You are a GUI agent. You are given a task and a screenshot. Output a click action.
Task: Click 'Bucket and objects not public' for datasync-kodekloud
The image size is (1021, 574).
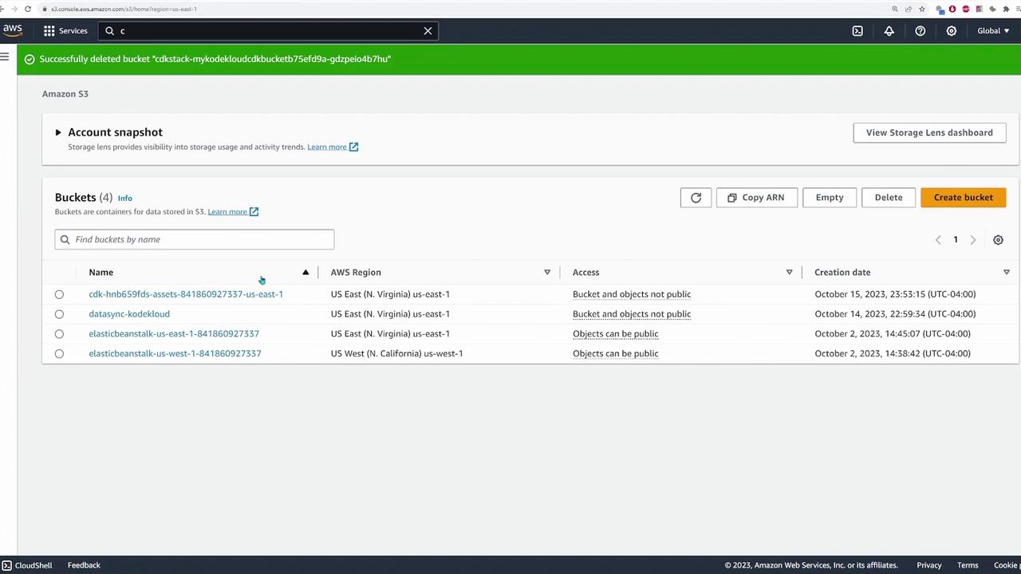click(x=632, y=314)
